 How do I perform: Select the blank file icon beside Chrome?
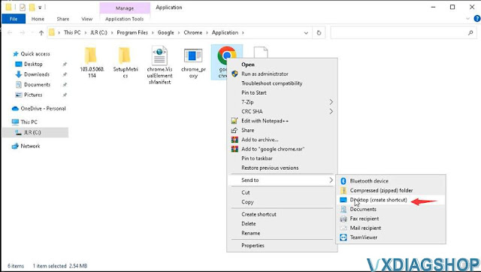pos(261,52)
